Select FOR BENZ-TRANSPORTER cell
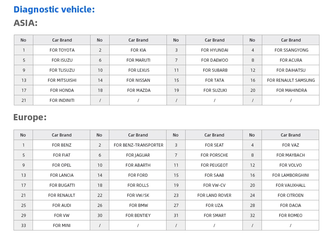 pyautogui.click(x=138, y=145)
